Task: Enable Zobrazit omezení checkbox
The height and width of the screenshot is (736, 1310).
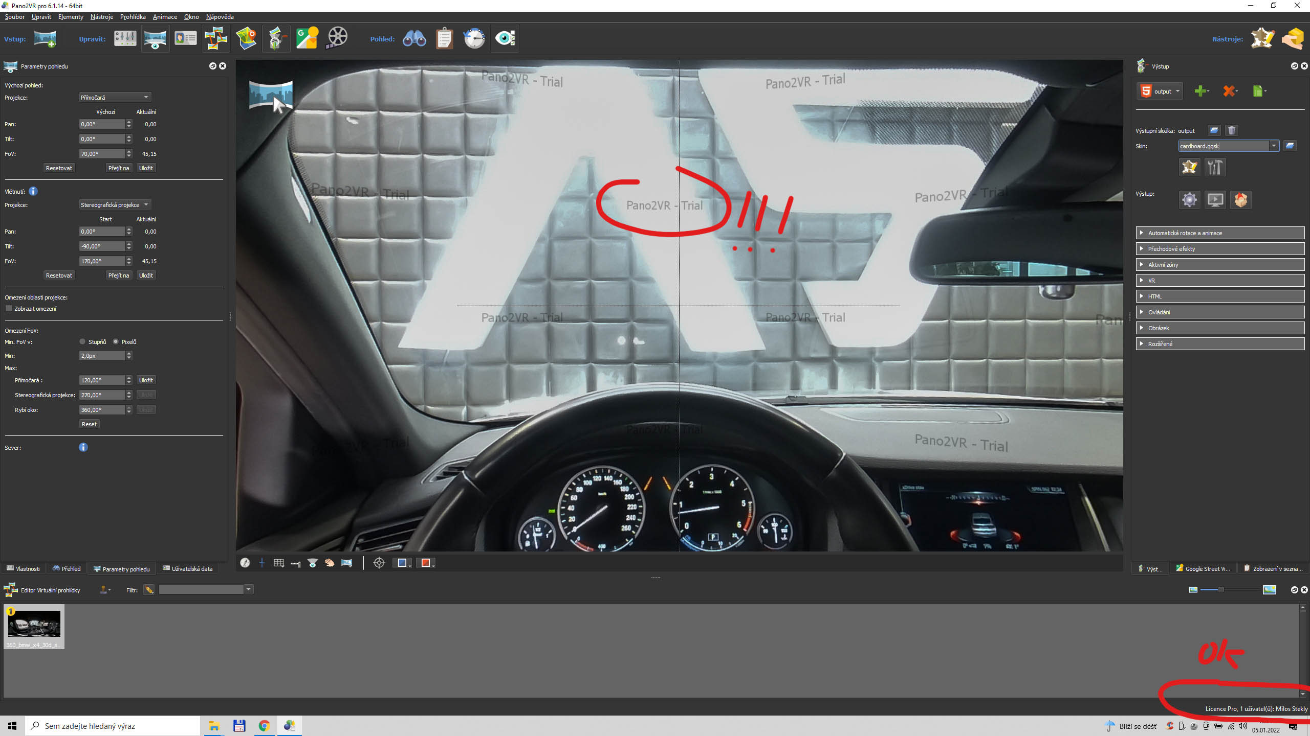Action: (9, 308)
